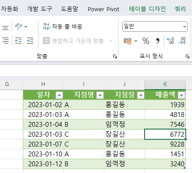Open the 매출액 column filter dropdown
192x173 pixels.
tap(181, 95)
